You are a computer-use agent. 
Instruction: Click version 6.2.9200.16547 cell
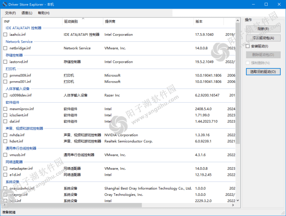click(207, 95)
